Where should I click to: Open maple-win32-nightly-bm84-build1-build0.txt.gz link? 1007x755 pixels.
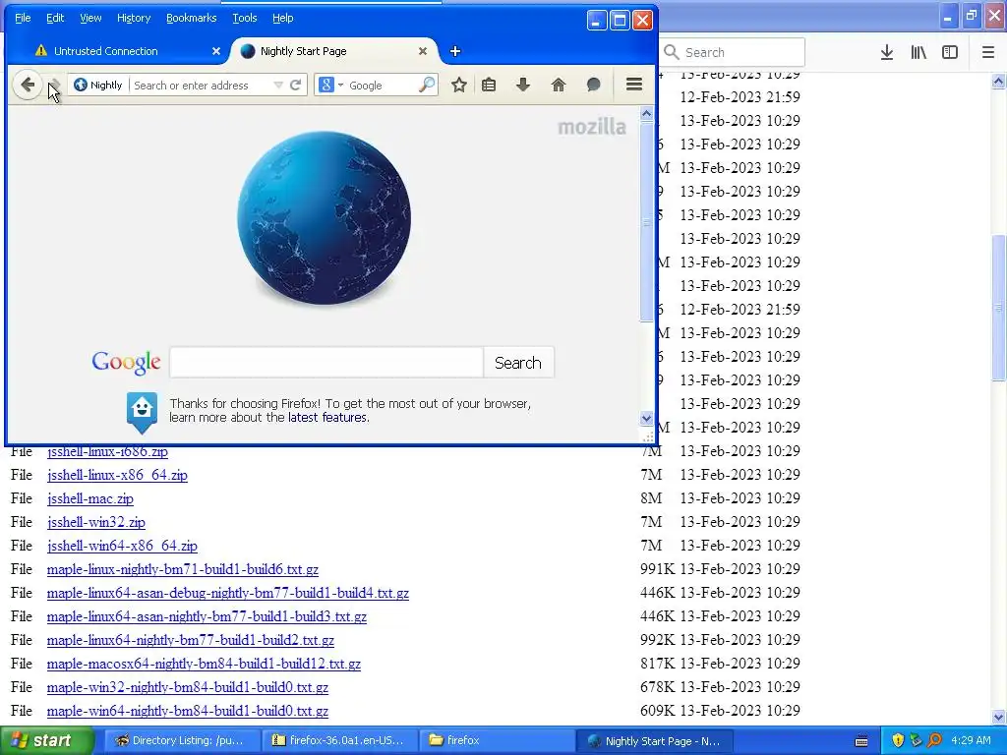pyautogui.click(x=188, y=687)
